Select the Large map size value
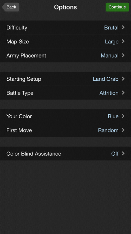 click(x=112, y=42)
